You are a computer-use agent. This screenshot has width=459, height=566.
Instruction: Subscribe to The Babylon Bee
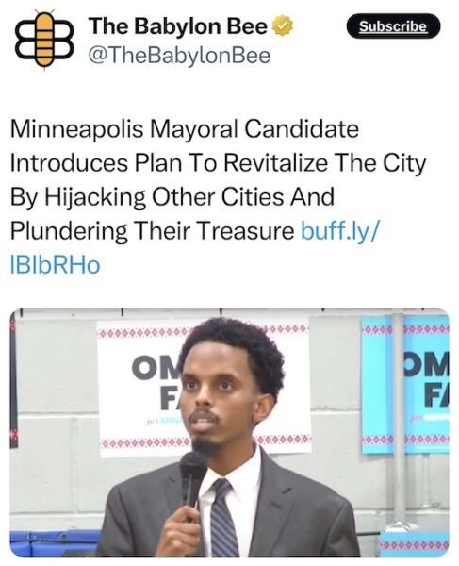(393, 26)
